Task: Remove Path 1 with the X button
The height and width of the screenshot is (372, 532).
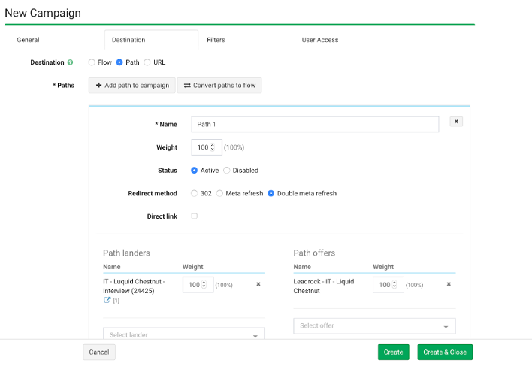Action: point(456,122)
